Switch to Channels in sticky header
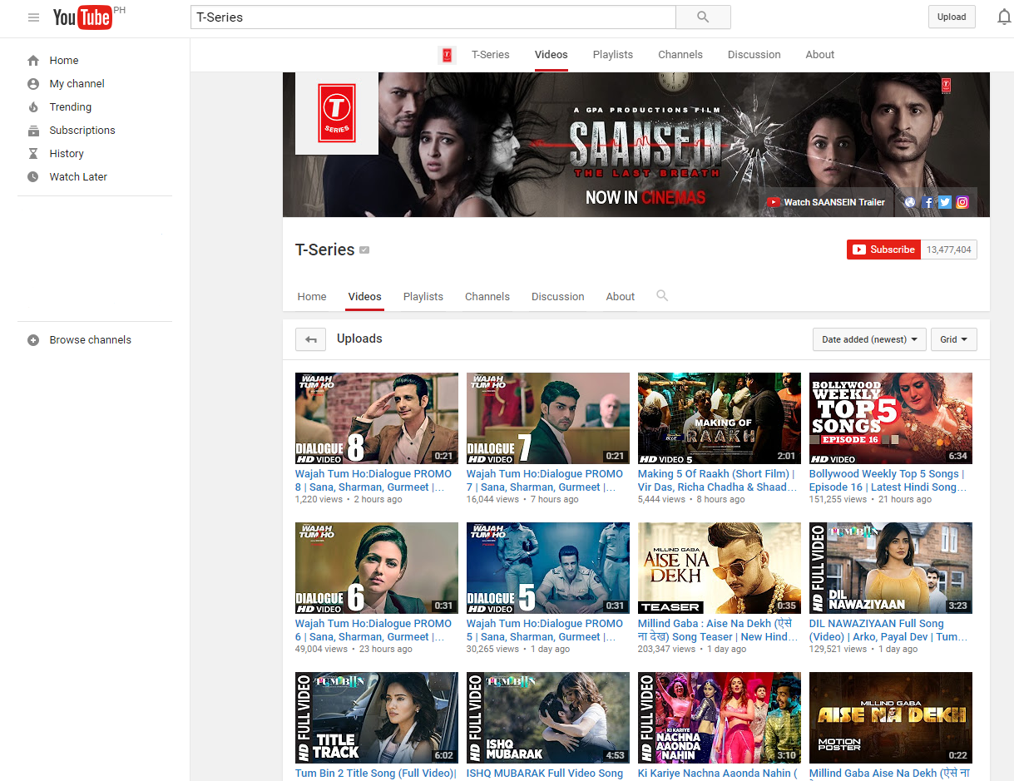This screenshot has width=1014, height=781. point(680,55)
